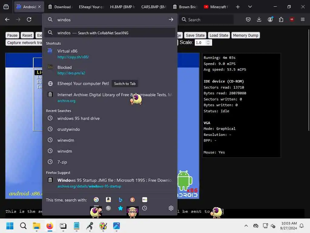Open the Firefox View icon at top-left
Image resolution: width=310 pixels, height=233 pixels.
6,7
